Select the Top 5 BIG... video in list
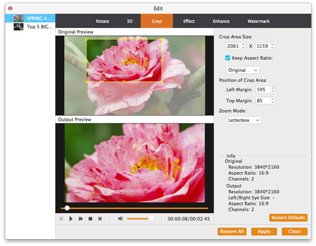 [30, 27]
